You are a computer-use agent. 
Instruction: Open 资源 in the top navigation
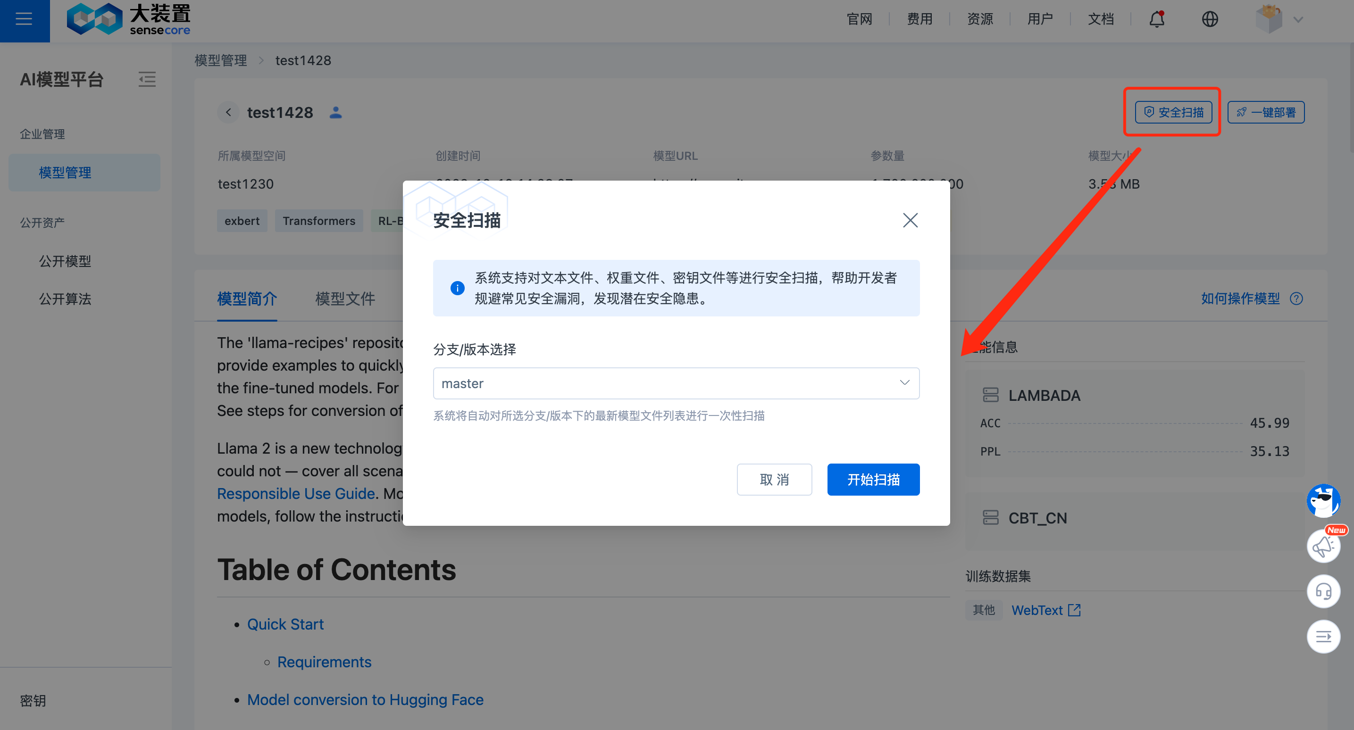coord(980,19)
